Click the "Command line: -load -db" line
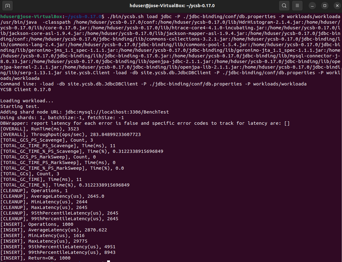This screenshot has width=342, height=262. pos(153,84)
